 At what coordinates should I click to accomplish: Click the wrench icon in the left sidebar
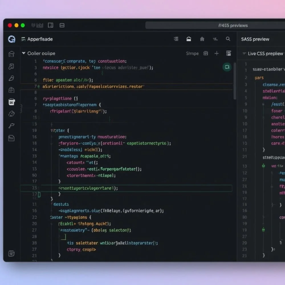pyautogui.click(x=11, y=126)
